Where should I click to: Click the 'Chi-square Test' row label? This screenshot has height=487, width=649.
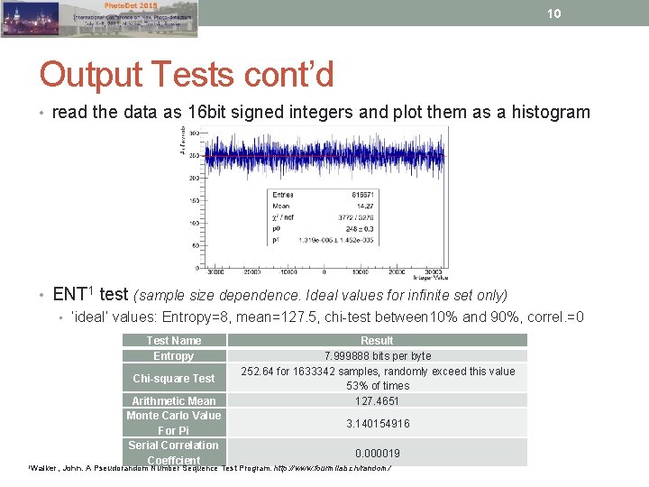click(x=174, y=378)
